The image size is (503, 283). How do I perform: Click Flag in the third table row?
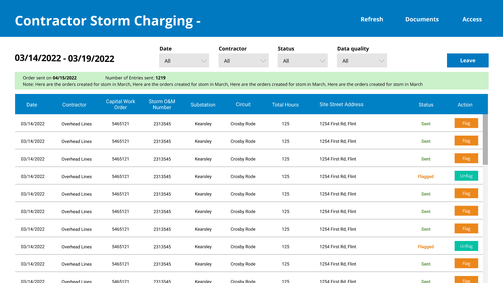467,158
